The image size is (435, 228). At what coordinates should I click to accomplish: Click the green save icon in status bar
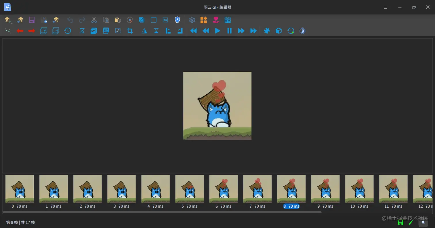click(x=400, y=222)
